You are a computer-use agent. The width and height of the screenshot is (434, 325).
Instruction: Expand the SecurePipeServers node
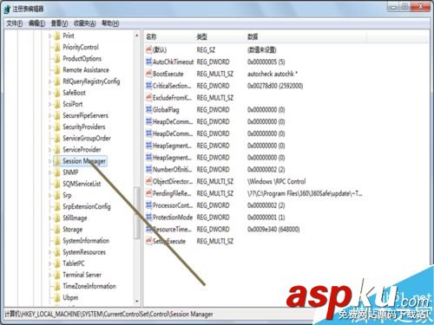(x=49, y=116)
